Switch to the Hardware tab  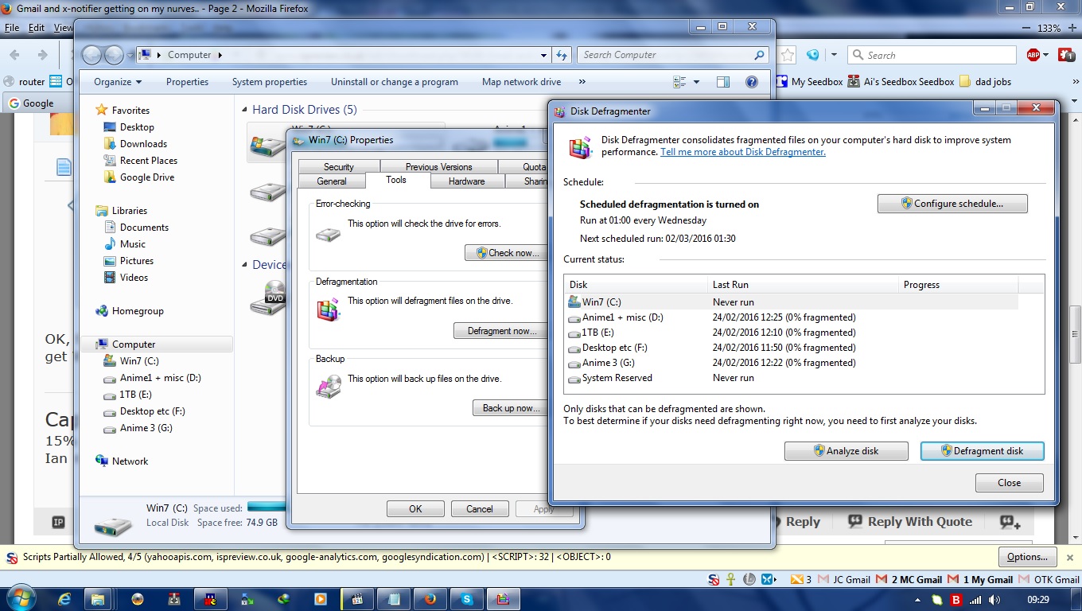pos(466,181)
